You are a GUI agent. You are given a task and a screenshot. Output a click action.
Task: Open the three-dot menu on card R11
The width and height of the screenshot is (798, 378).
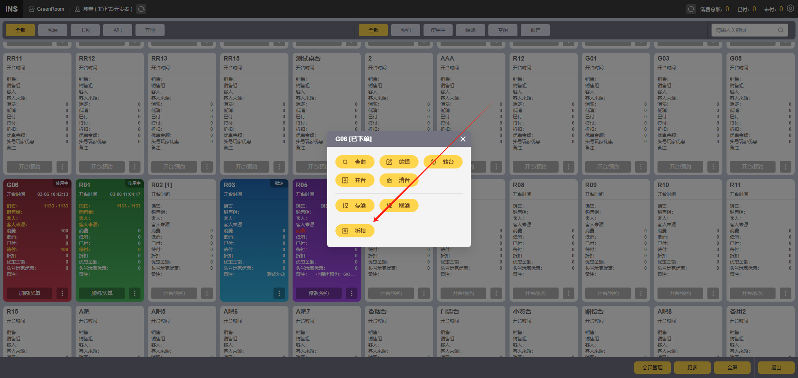(x=786, y=293)
